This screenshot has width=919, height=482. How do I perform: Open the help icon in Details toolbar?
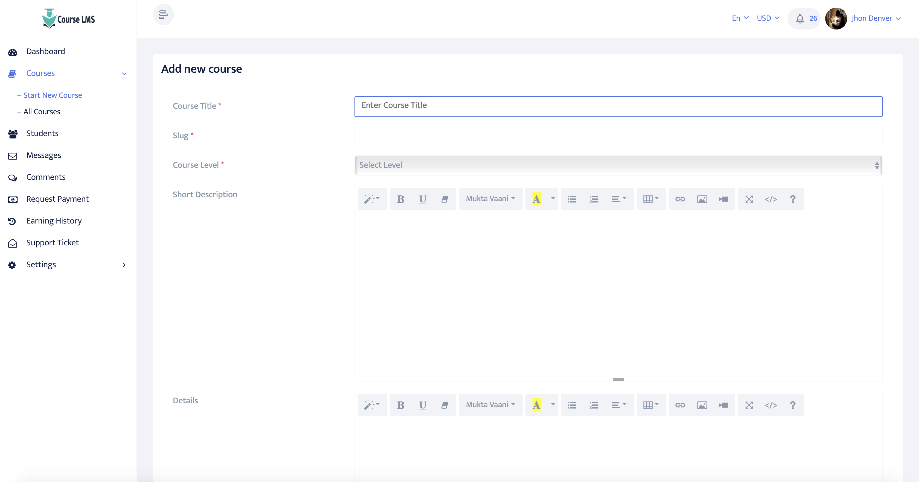pos(793,405)
